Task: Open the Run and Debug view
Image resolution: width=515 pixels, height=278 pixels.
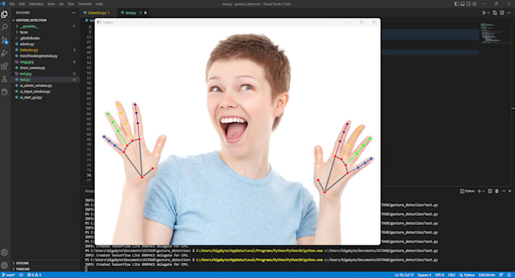Action: (x=5, y=53)
